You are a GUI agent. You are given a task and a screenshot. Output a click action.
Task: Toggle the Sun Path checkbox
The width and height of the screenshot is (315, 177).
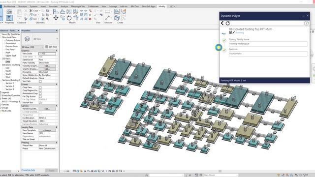(40, 81)
